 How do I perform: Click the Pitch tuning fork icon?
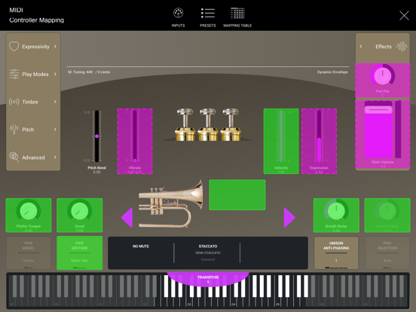click(14, 129)
